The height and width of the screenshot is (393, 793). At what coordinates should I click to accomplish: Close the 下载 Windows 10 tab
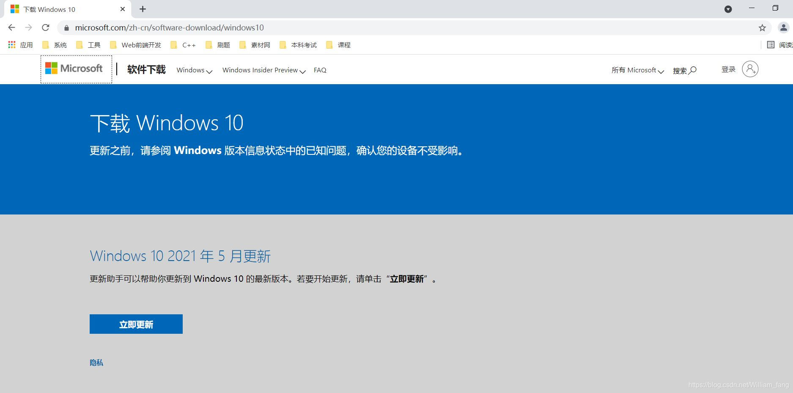(123, 9)
